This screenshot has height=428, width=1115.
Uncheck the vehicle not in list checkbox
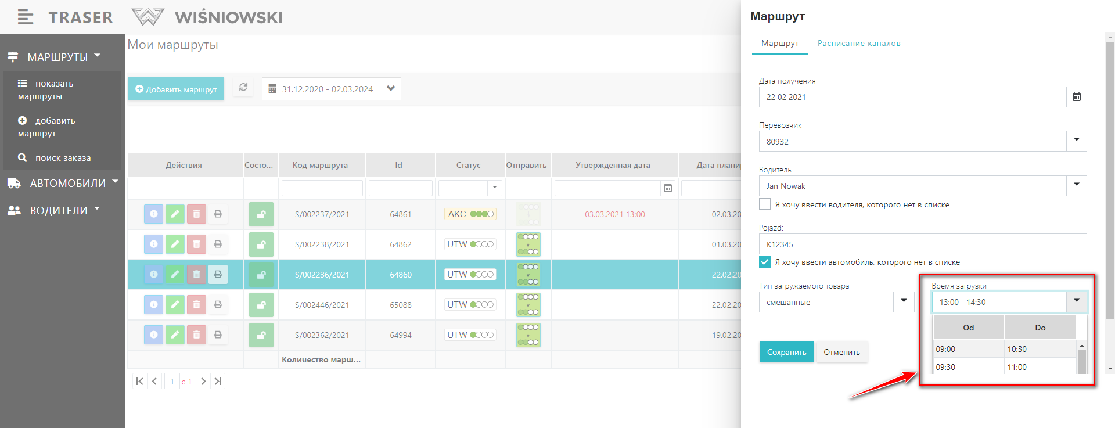(x=765, y=262)
